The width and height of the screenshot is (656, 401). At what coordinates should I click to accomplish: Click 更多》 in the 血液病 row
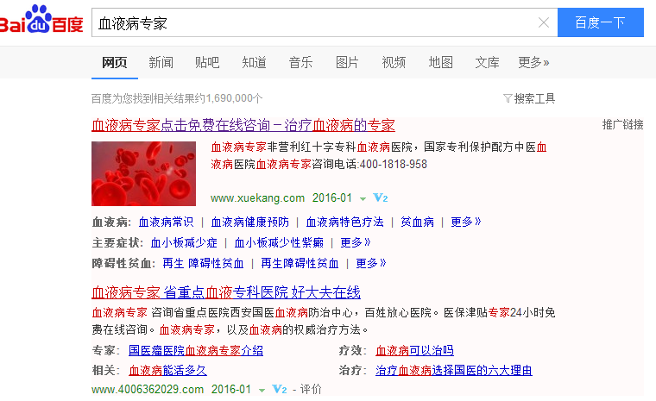[465, 222]
